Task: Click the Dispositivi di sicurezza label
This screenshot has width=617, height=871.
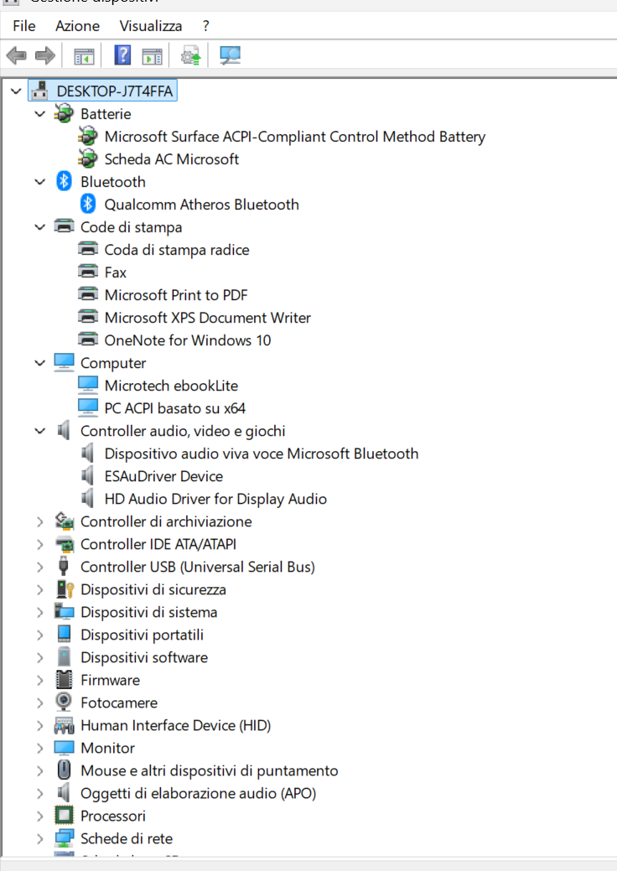Action: (153, 588)
